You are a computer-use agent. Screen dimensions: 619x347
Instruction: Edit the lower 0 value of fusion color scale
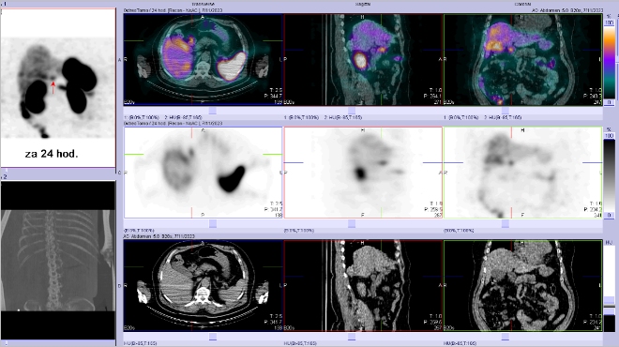[x=610, y=102]
